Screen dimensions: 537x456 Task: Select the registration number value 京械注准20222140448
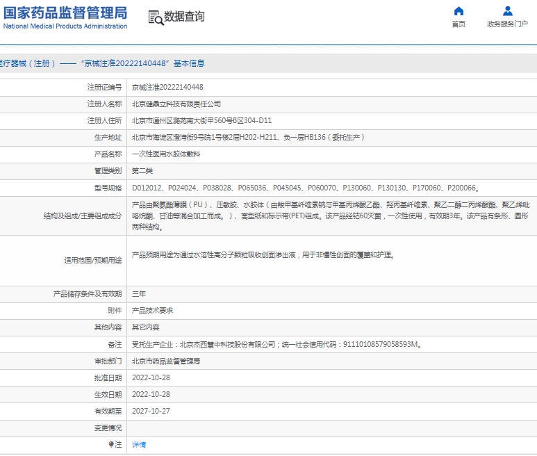(167, 88)
